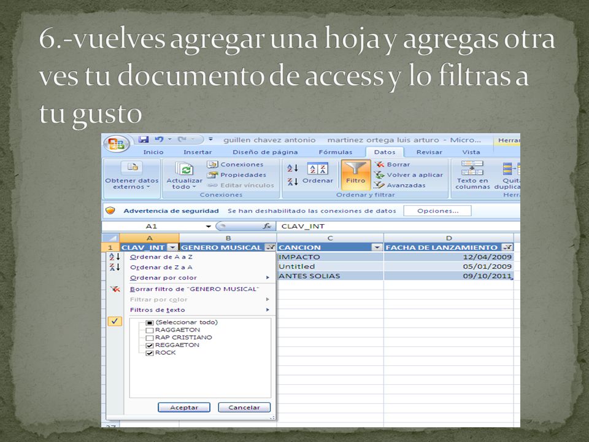Click Borrar filter in ribbon
This screenshot has width=589, height=442.
pos(393,165)
